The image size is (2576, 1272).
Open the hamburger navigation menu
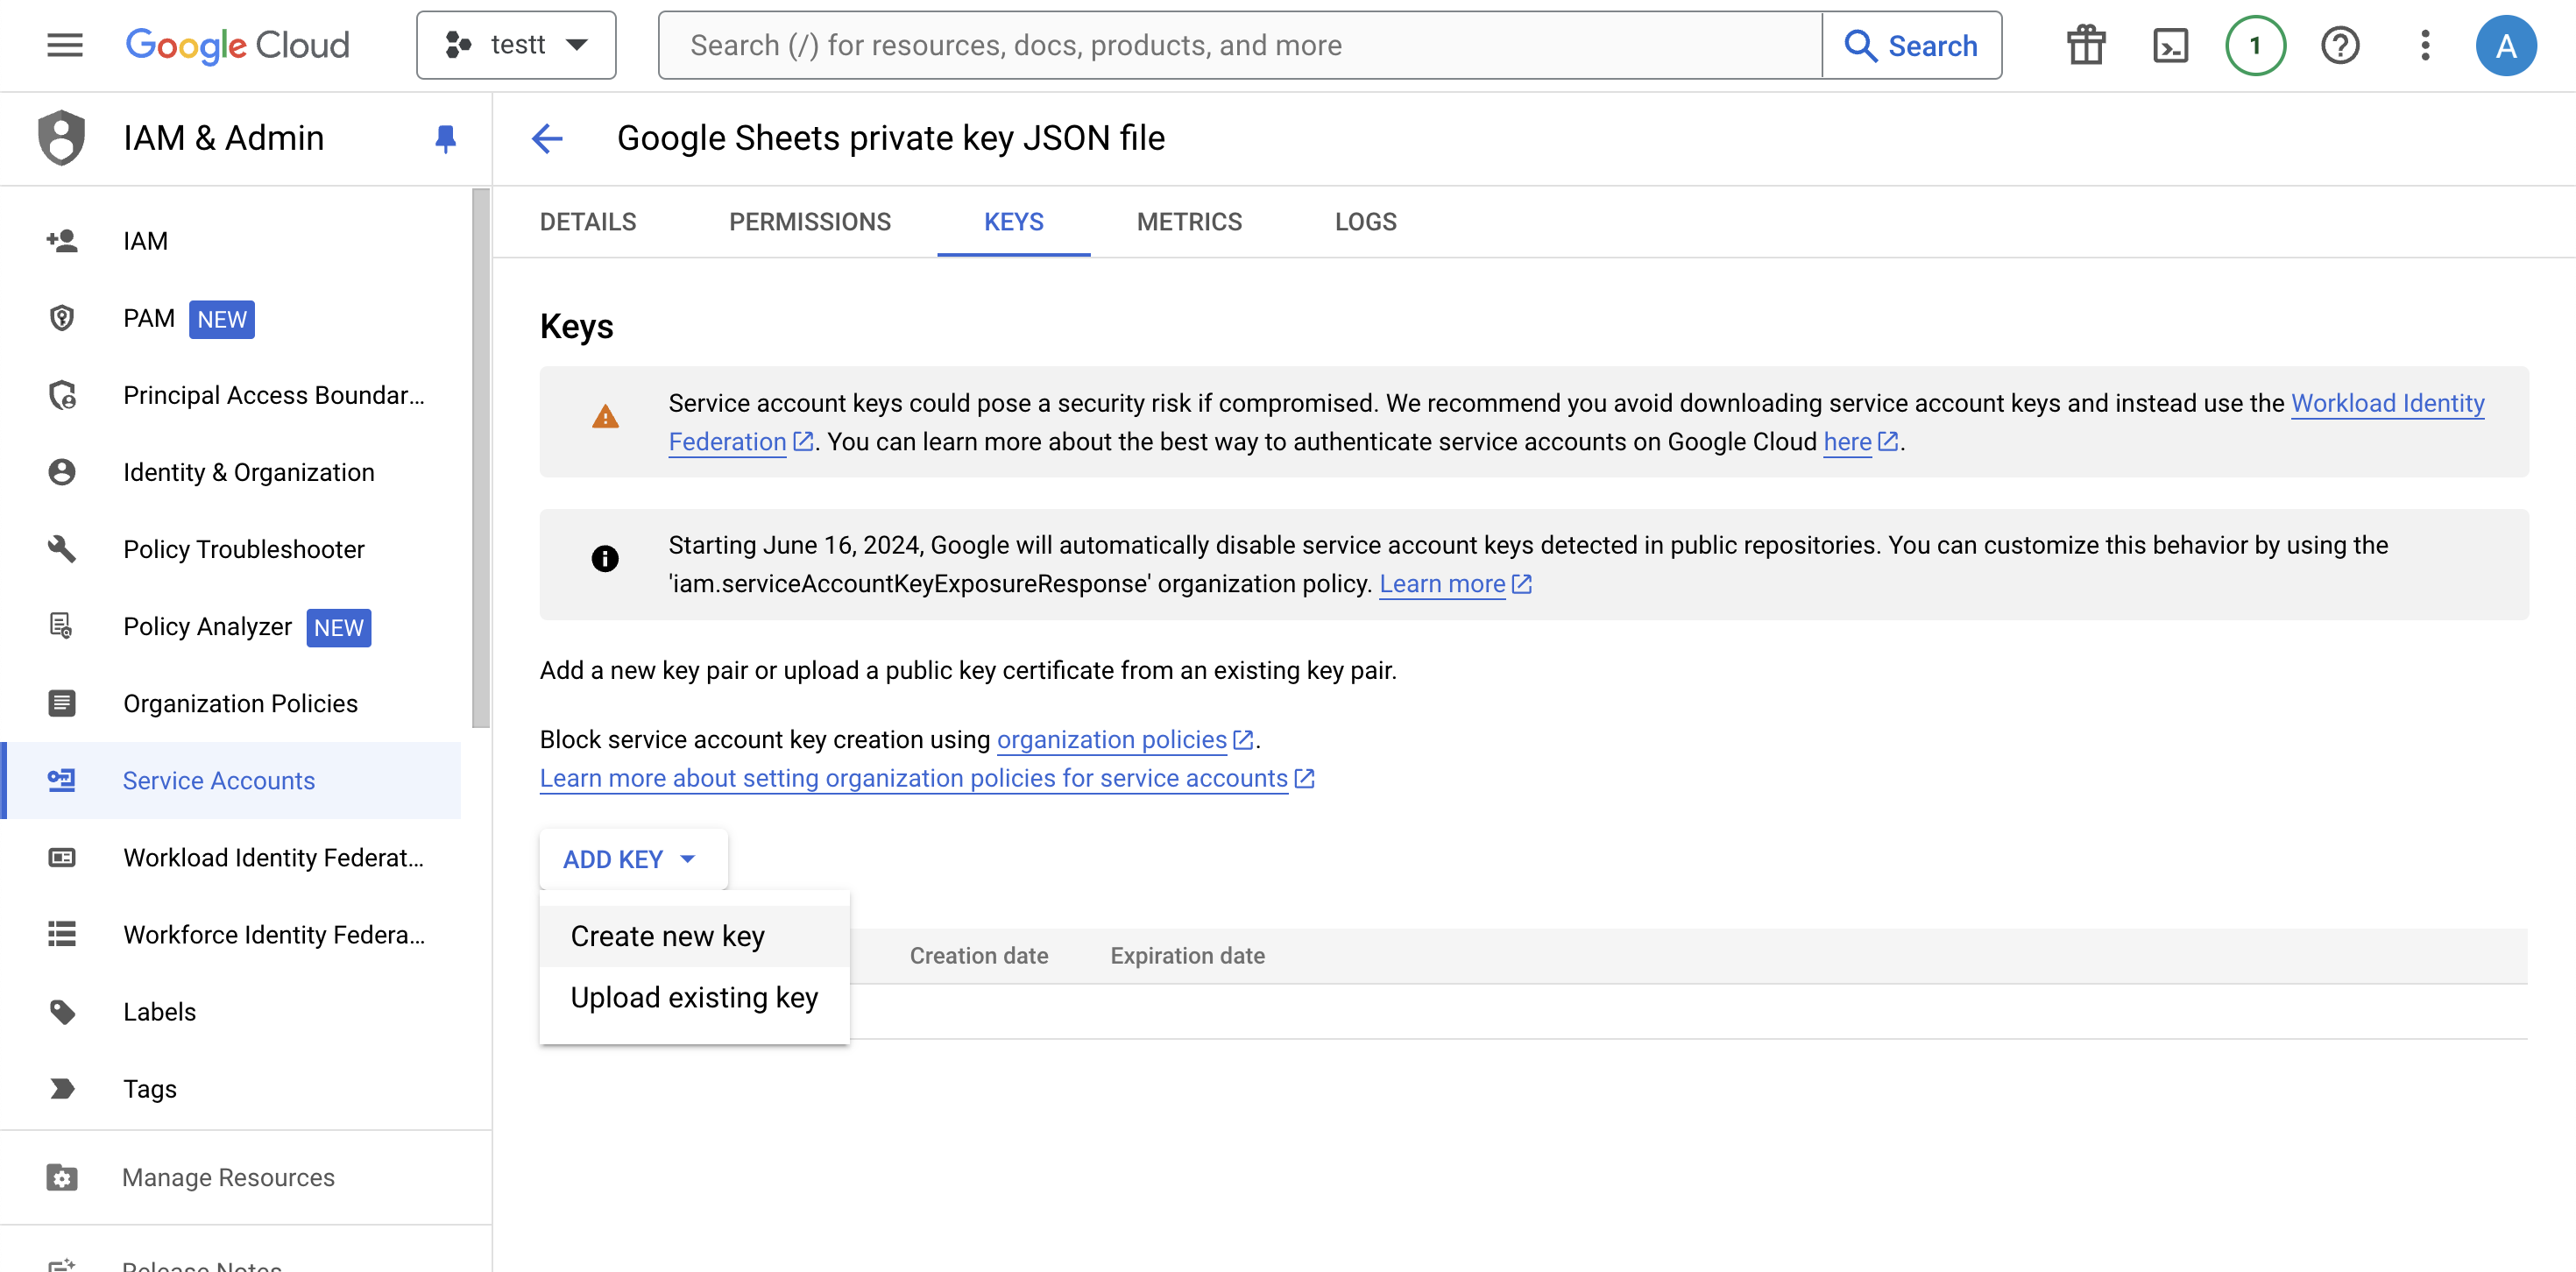coord(64,45)
